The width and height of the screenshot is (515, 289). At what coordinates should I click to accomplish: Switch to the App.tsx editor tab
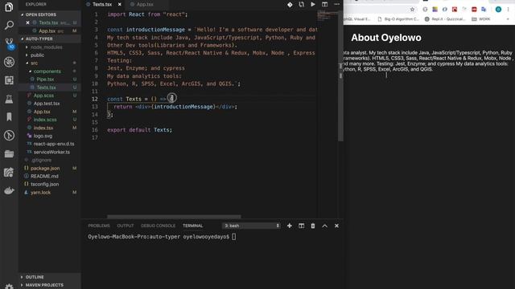tap(145, 4)
